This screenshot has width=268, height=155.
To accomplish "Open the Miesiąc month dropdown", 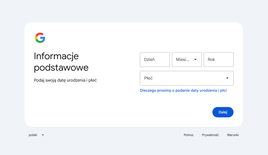I will 187,59.
